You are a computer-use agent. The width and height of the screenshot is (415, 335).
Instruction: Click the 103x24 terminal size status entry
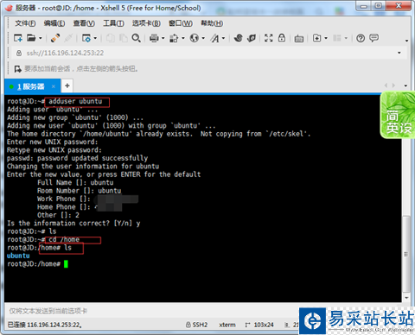click(x=259, y=325)
